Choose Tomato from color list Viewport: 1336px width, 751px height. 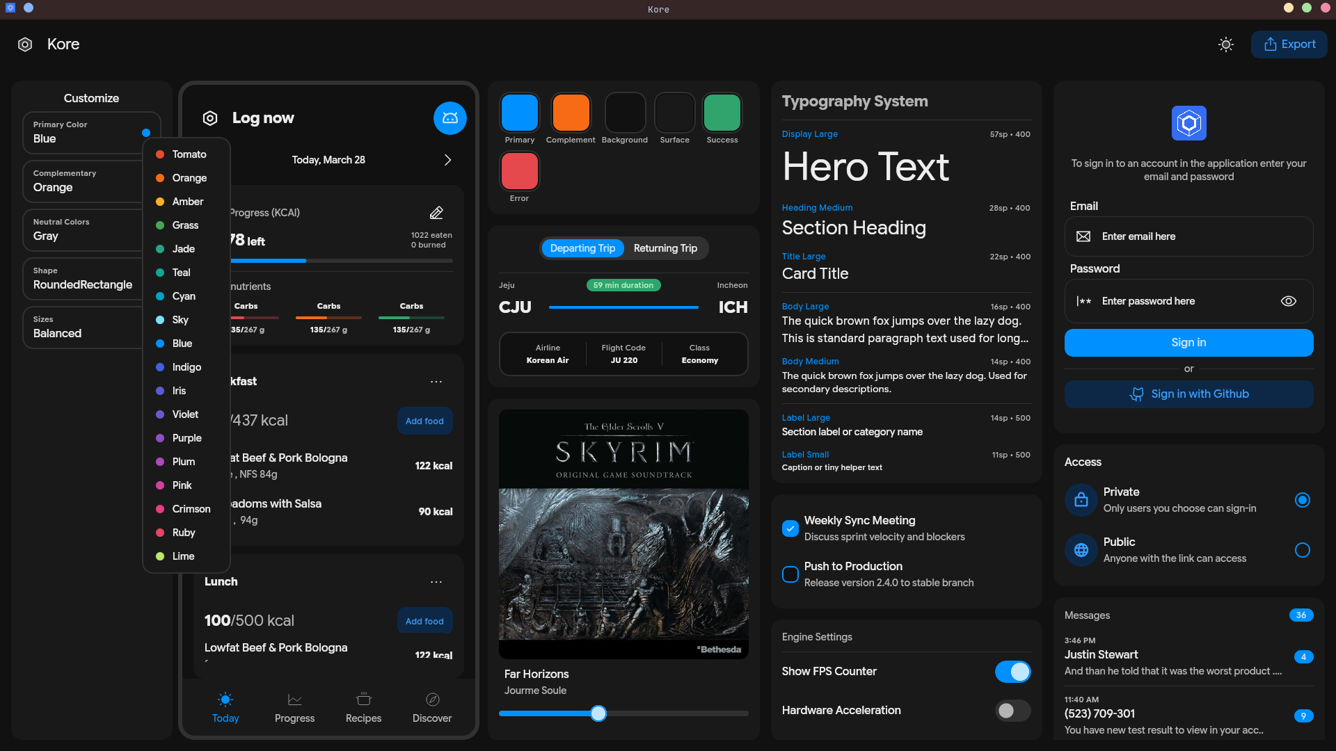click(186, 154)
